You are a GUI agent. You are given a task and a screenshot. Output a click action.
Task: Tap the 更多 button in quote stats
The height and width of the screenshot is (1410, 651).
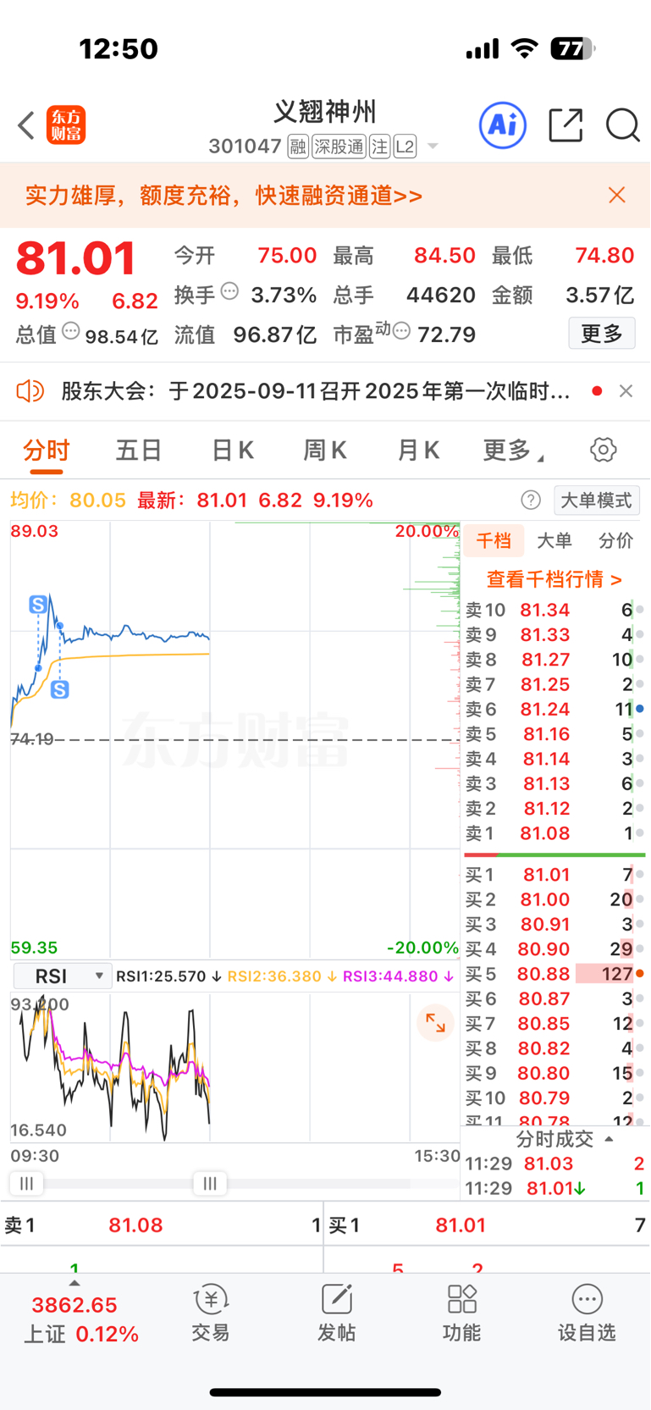coord(602,334)
